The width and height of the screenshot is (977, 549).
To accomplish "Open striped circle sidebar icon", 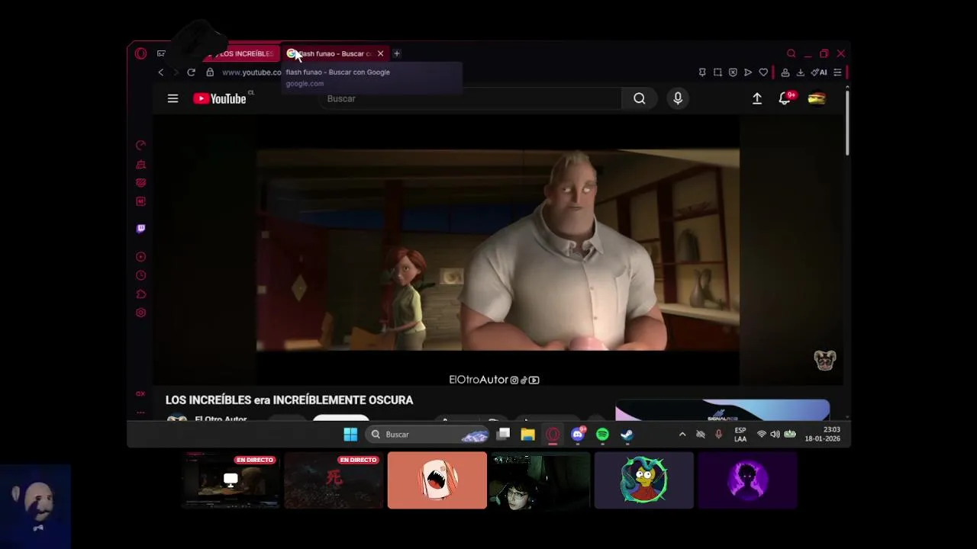I will pyautogui.click(x=140, y=182).
